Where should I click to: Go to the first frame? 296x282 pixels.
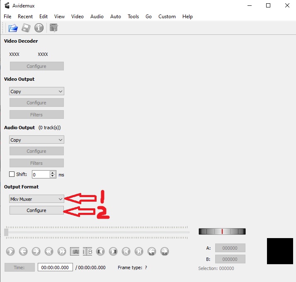point(126,251)
